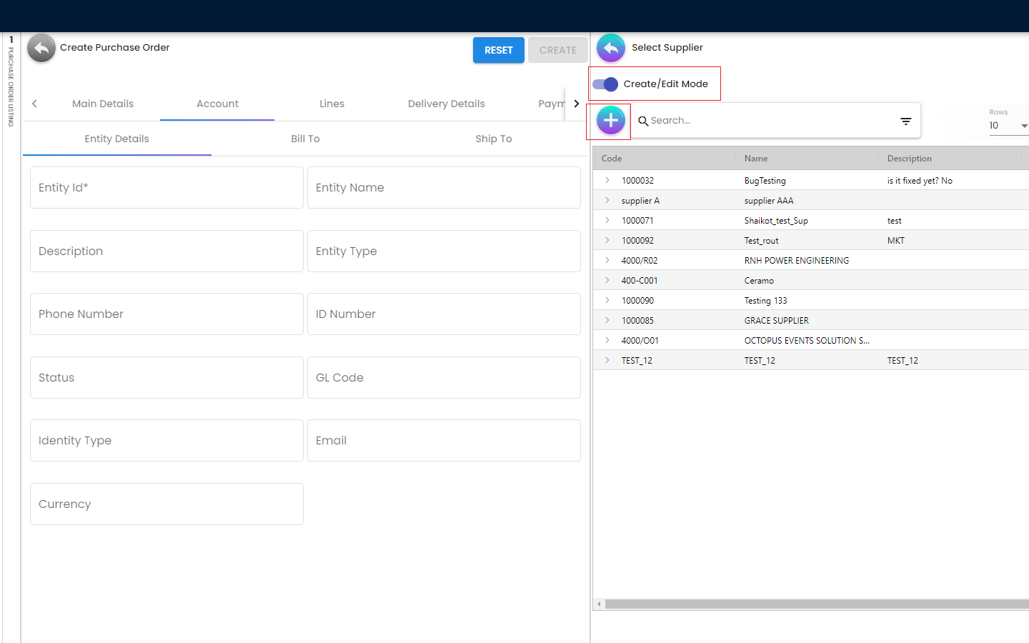
Task: Click the search magnifier icon
Action: [x=643, y=121]
